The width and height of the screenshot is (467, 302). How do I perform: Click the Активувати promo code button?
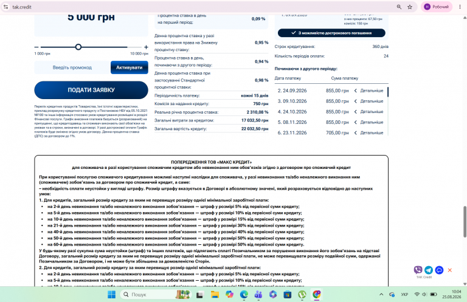pos(130,67)
